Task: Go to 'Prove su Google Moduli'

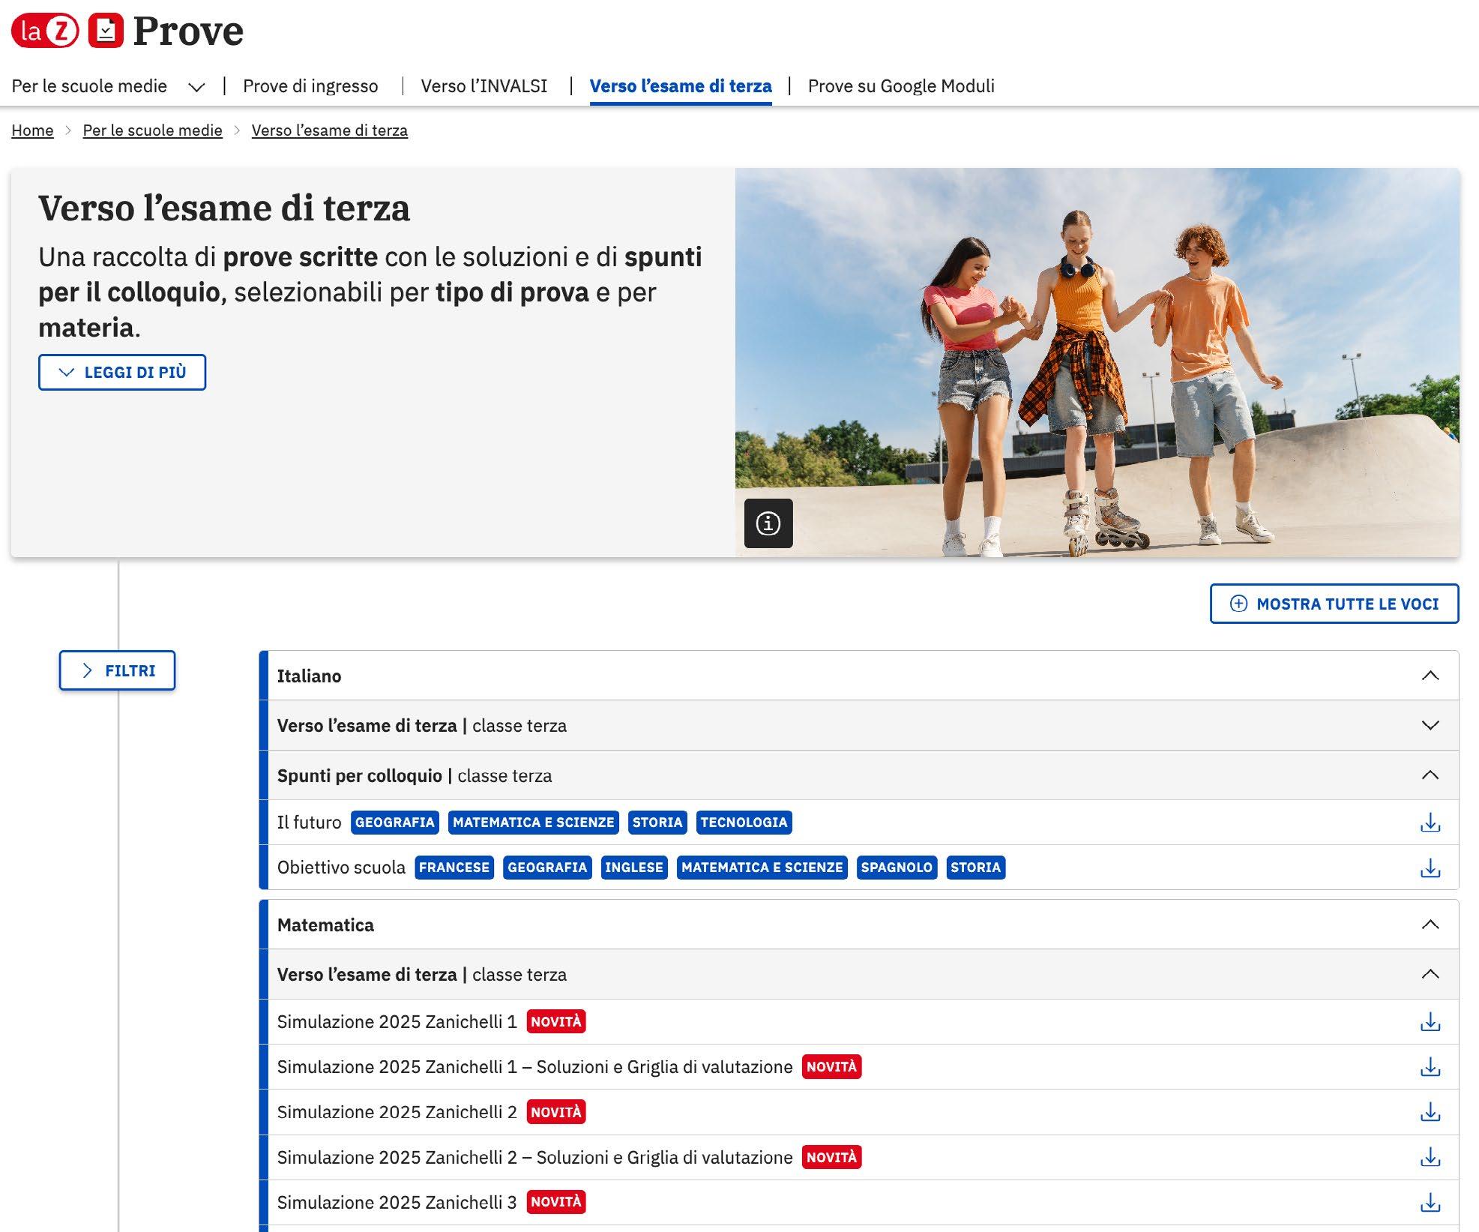Action: (x=900, y=86)
